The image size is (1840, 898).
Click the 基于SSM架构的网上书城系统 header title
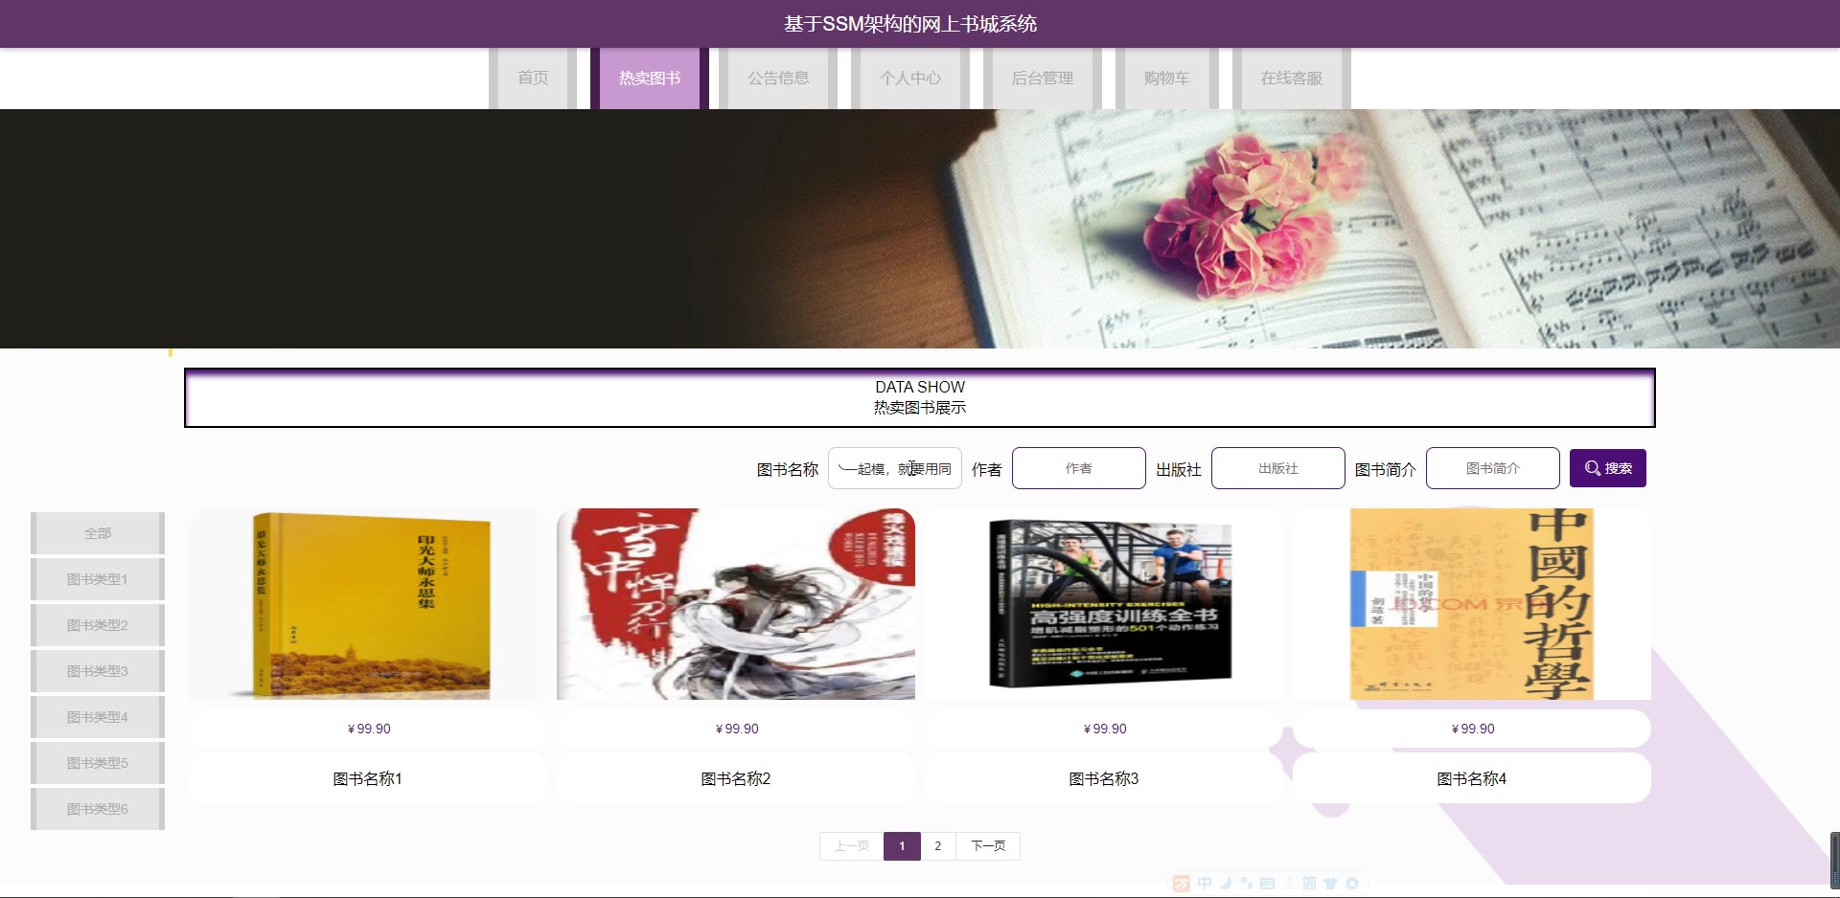coord(910,24)
